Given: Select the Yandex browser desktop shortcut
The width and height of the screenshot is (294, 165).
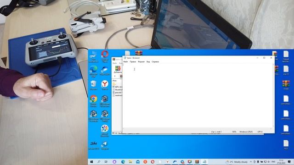Looking at the screenshot, I should [105, 85].
